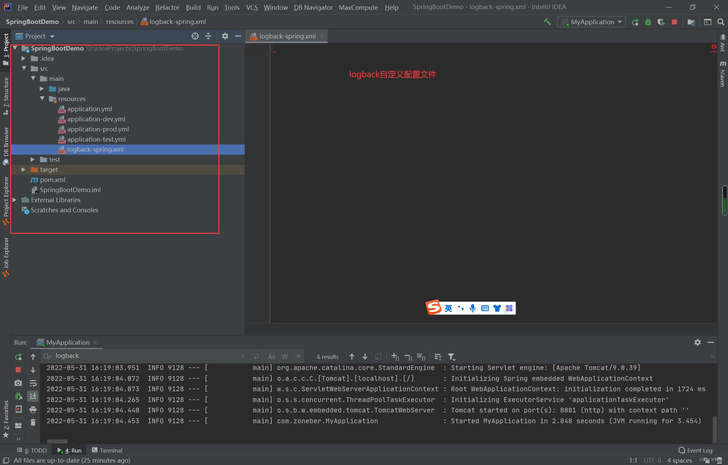
Task: Click the green memory indicator bar on right edge
Action: click(x=725, y=201)
